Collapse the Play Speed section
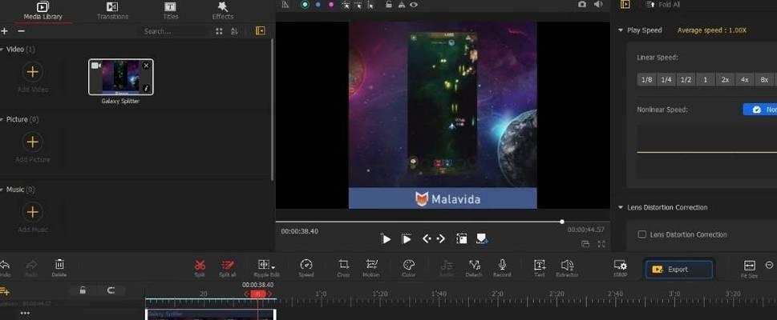Screen dimensions: 777x320 click(x=621, y=30)
